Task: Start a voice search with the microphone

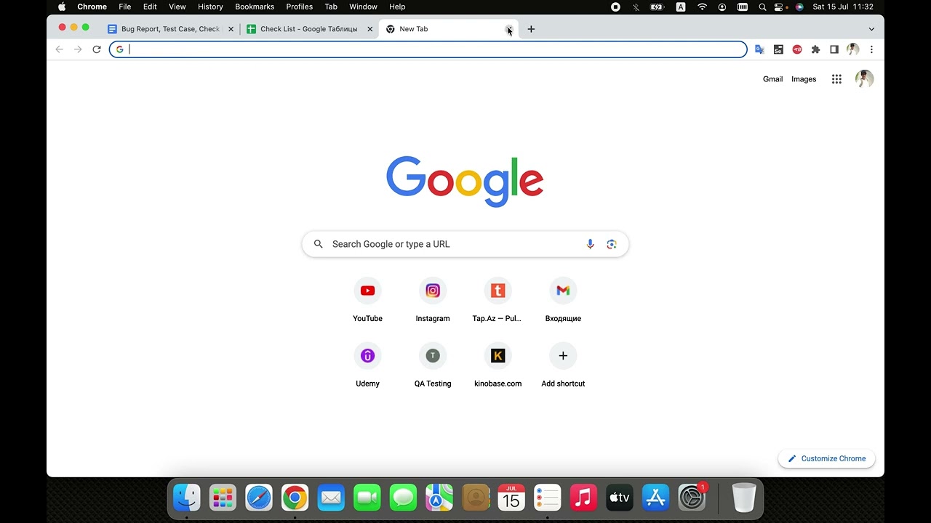Action: click(590, 244)
